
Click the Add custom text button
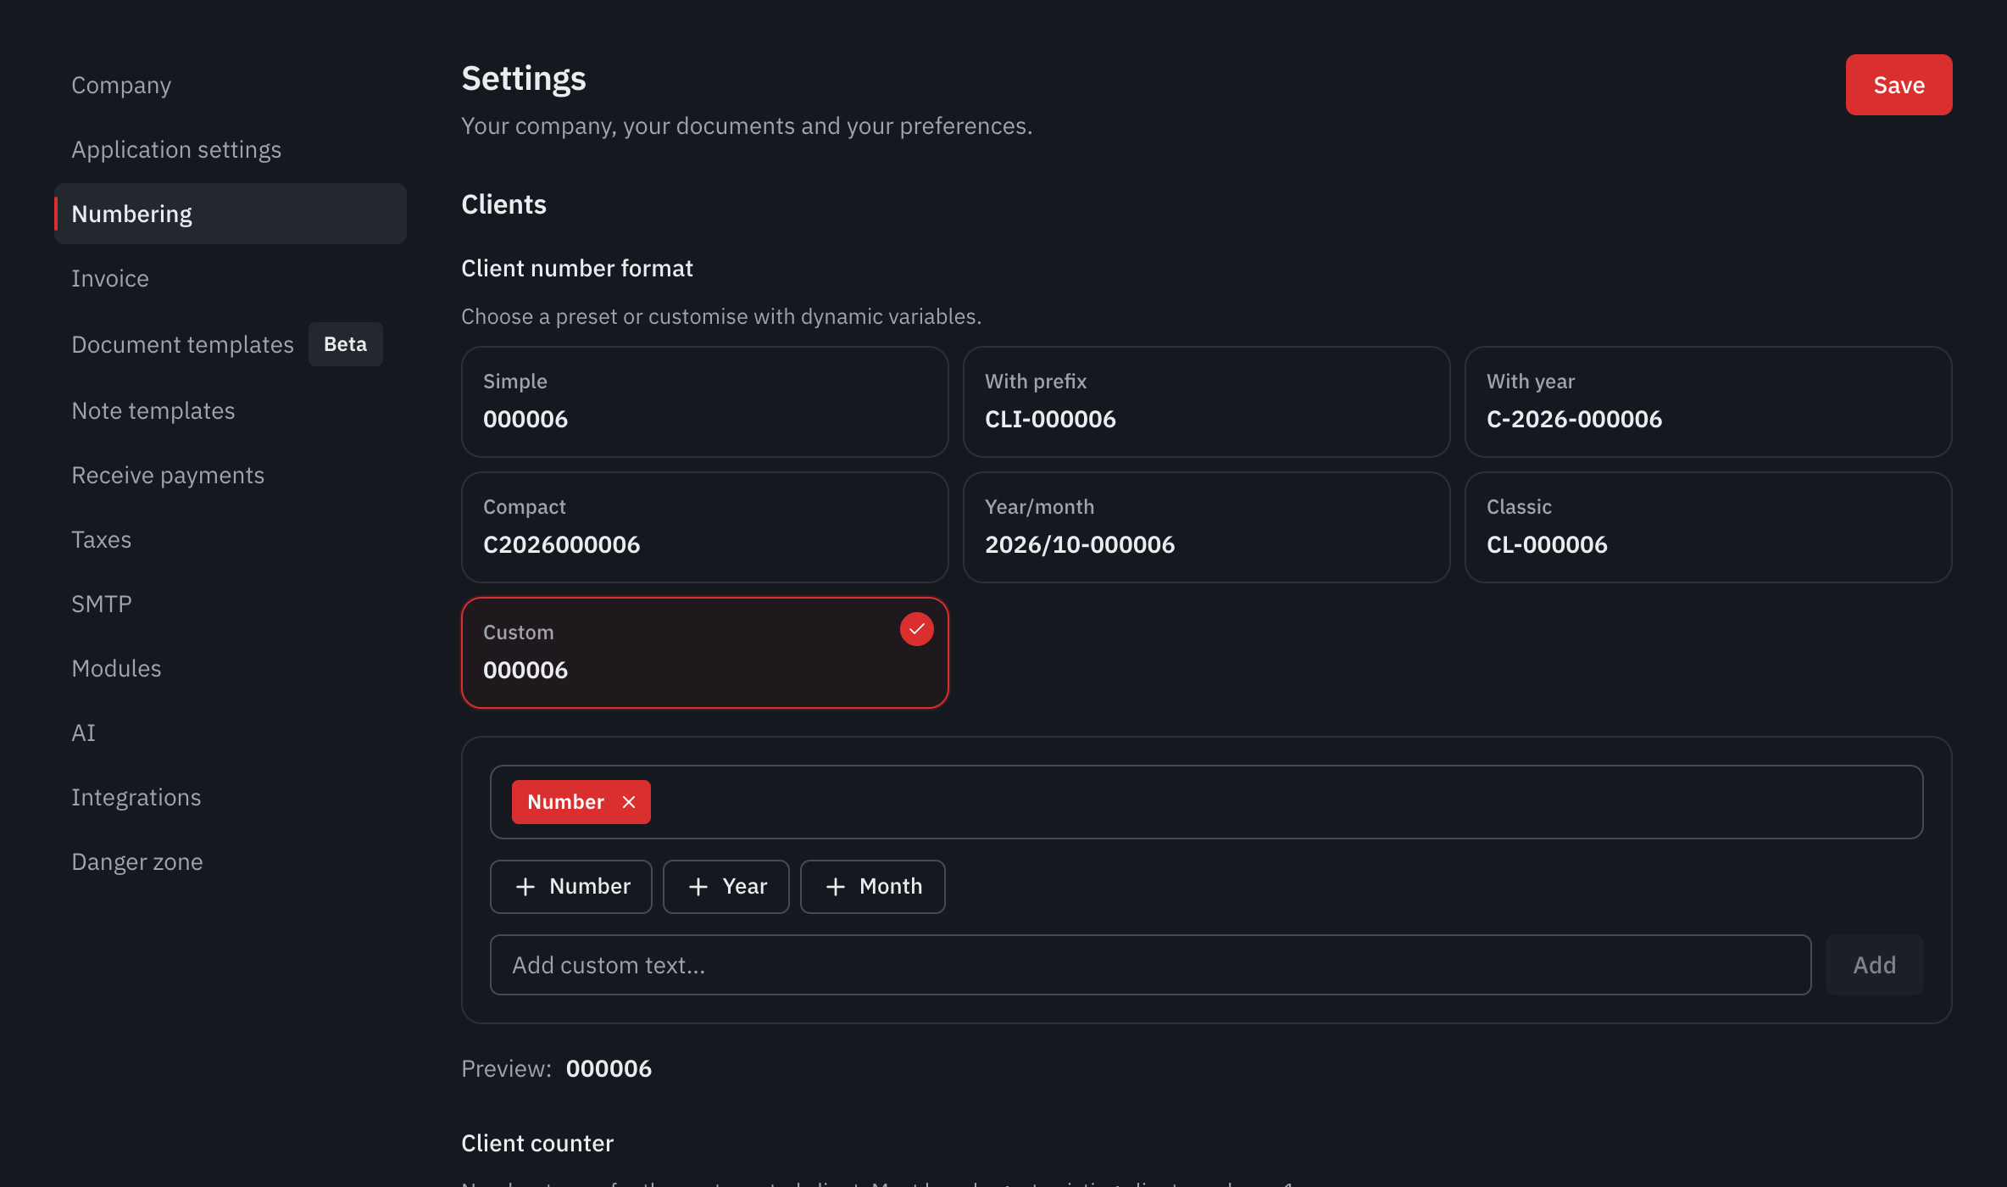click(1874, 965)
